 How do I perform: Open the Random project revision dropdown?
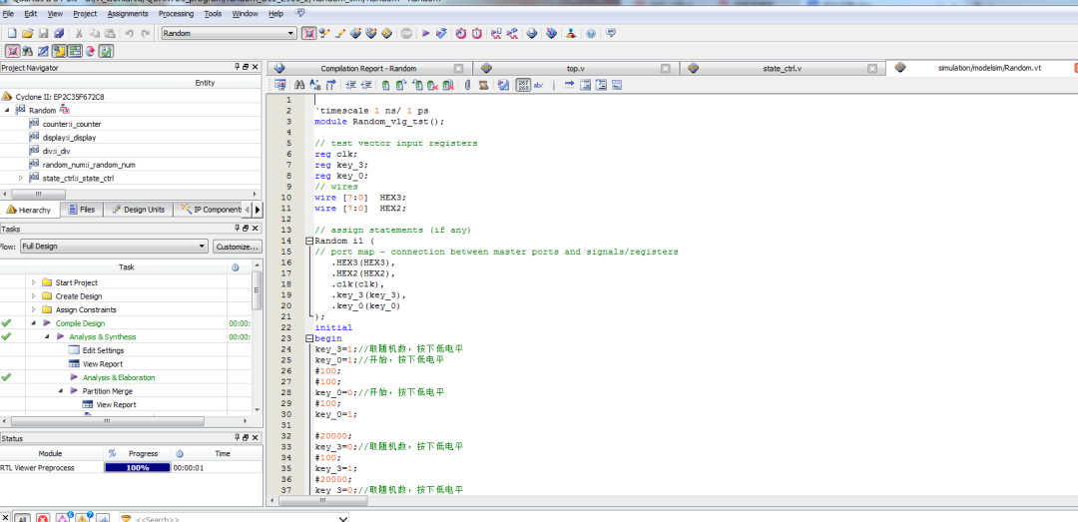click(x=290, y=34)
